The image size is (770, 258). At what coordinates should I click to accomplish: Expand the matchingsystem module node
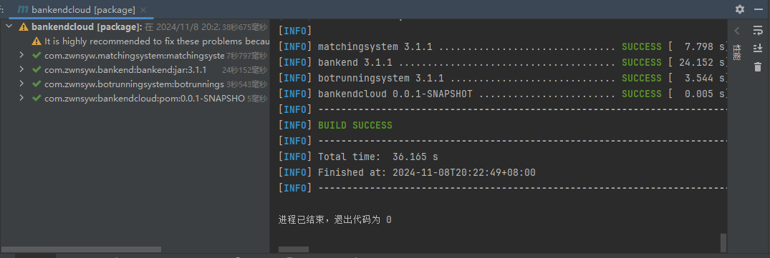tap(21, 55)
